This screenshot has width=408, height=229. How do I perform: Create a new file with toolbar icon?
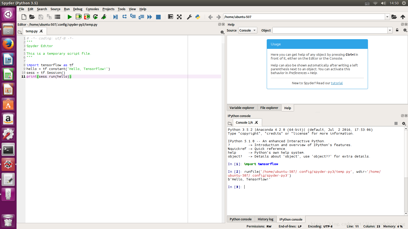click(24, 17)
